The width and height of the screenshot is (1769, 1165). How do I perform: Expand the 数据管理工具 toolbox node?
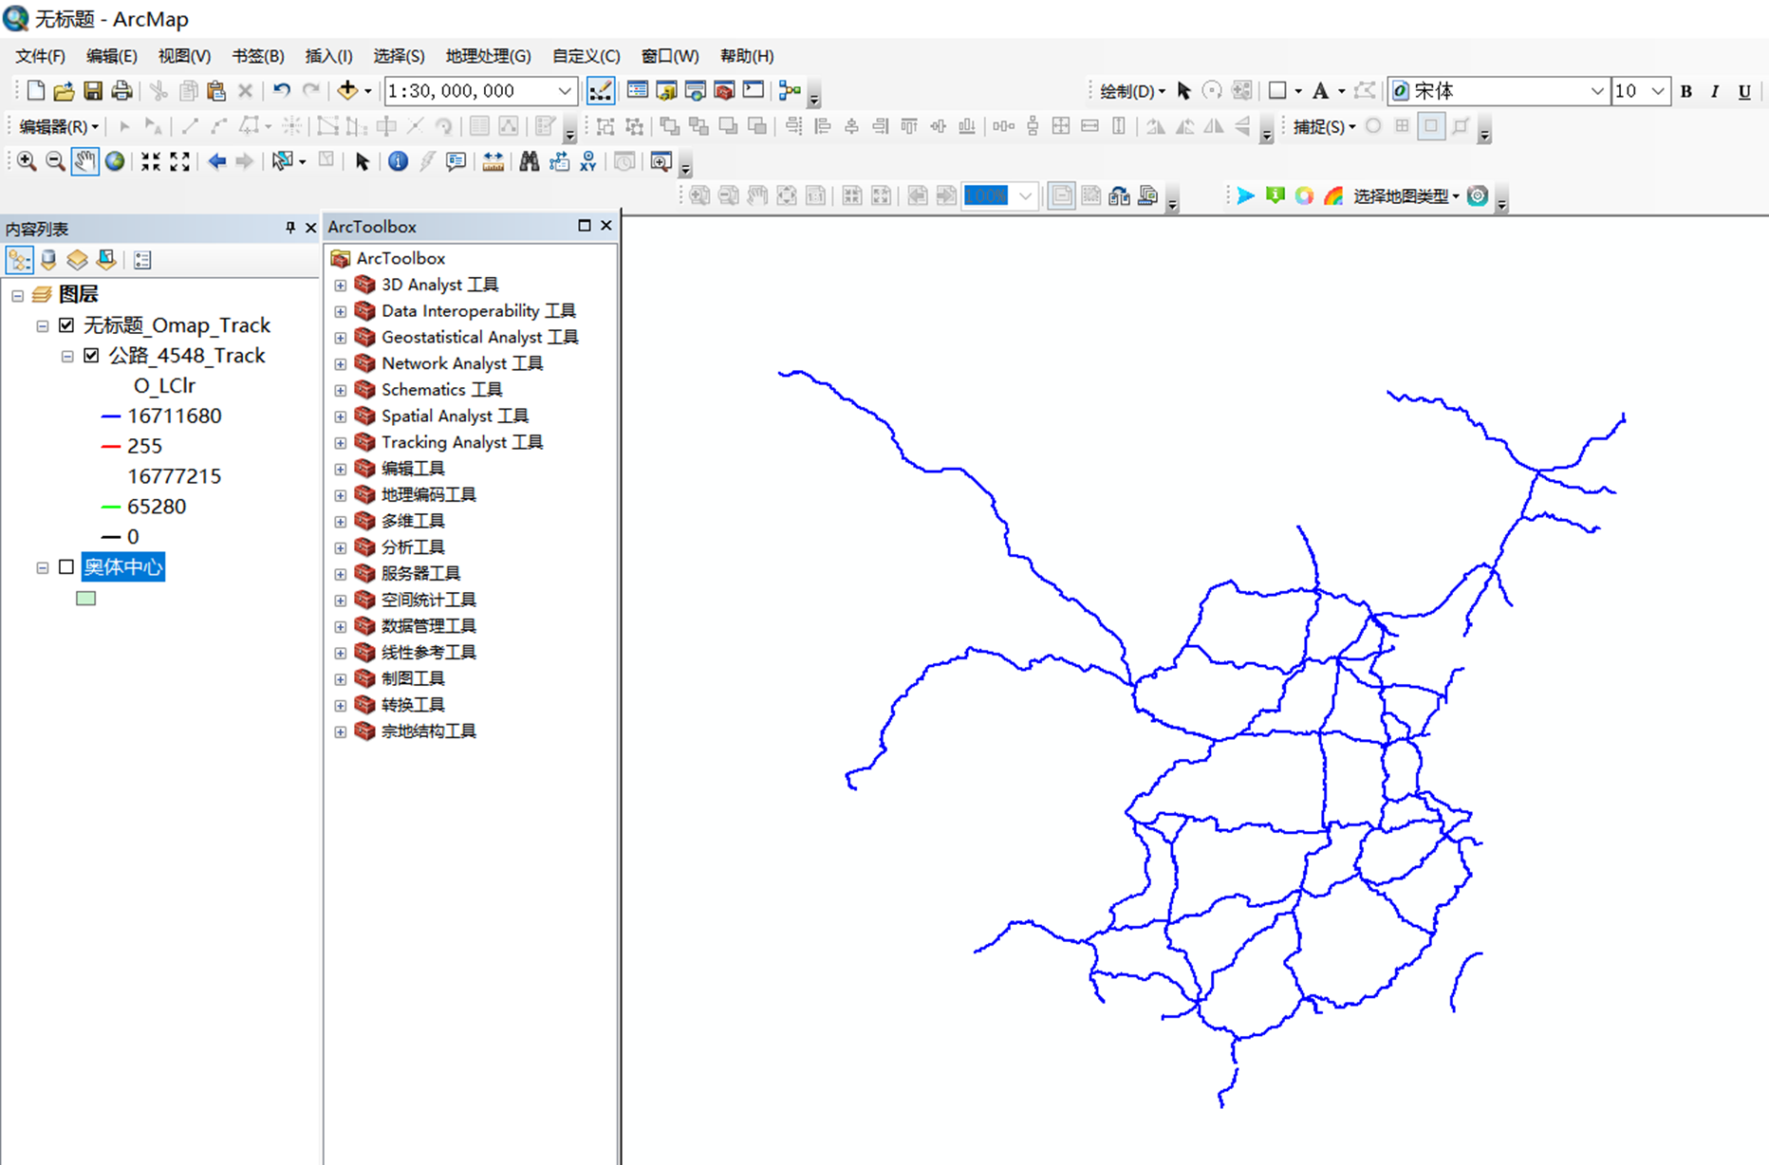tap(341, 626)
